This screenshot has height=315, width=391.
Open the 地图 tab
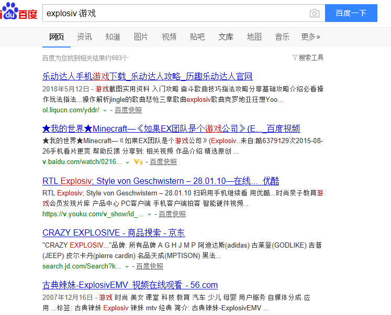(x=254, y=37)
